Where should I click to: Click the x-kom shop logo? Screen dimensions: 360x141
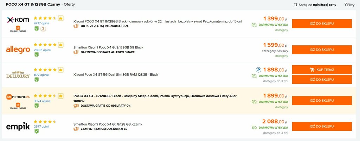pyautogui.click(x=18, y=20)
